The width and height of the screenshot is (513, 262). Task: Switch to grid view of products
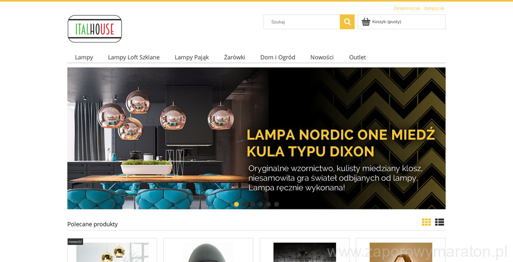426,222
